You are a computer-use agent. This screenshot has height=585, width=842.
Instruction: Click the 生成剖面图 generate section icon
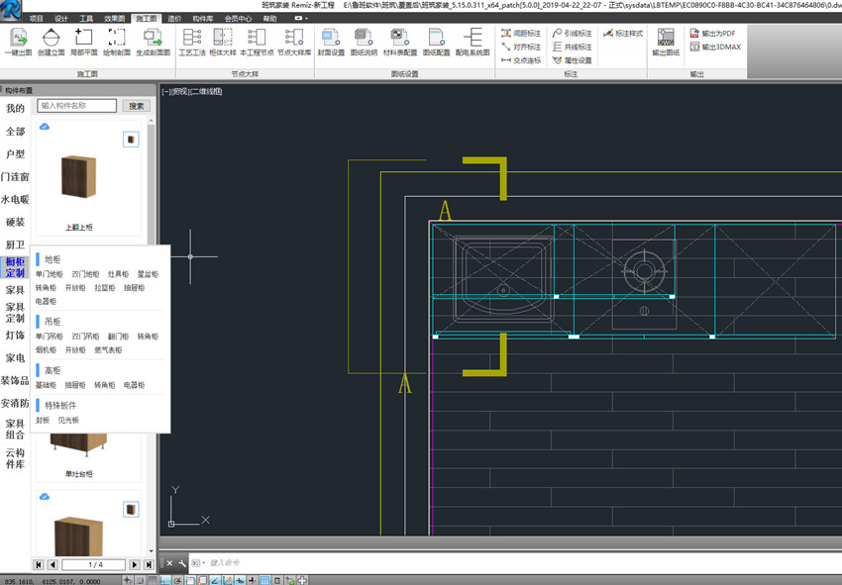pos(153,42)
